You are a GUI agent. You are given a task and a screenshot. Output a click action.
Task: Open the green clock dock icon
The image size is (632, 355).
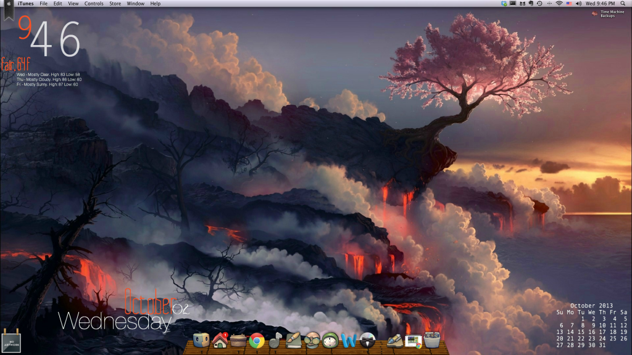[330, 340]
